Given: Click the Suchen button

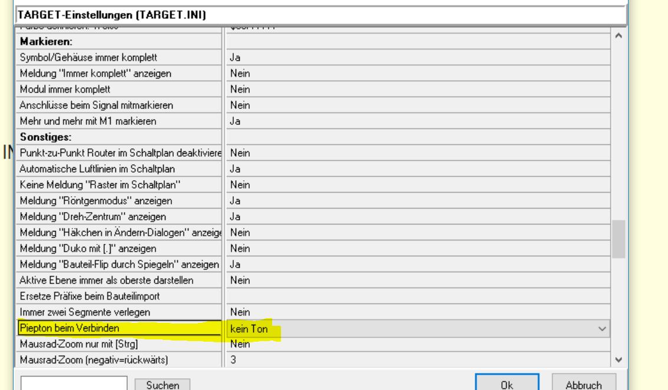Looking at the screenshot, I should point(163,385).
